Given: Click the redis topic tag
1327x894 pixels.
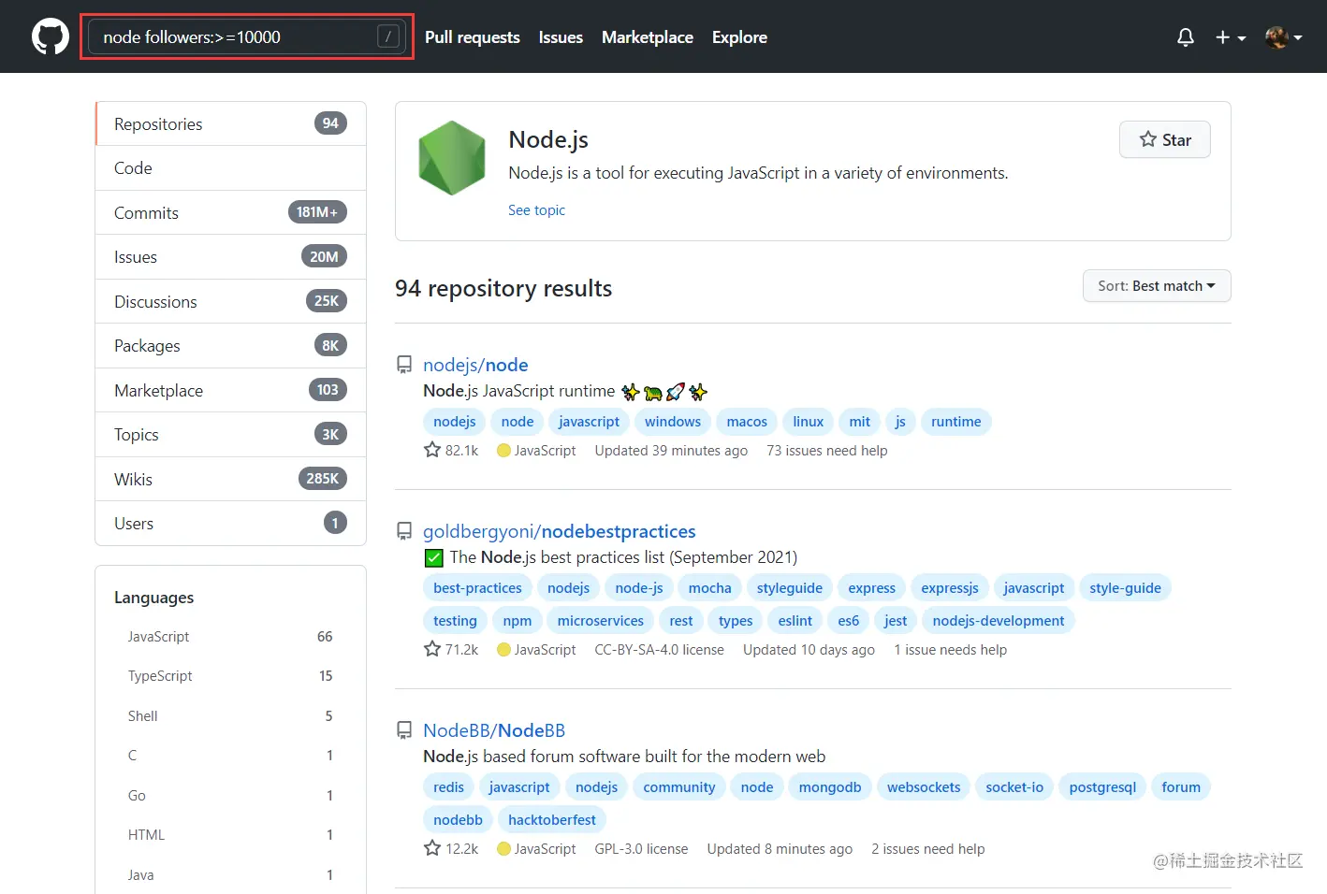Looking at the screenshot, I should pyautogui.click(x=448, y=787).
